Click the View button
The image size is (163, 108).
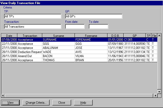pyautogui.click(x=11, y=103)
